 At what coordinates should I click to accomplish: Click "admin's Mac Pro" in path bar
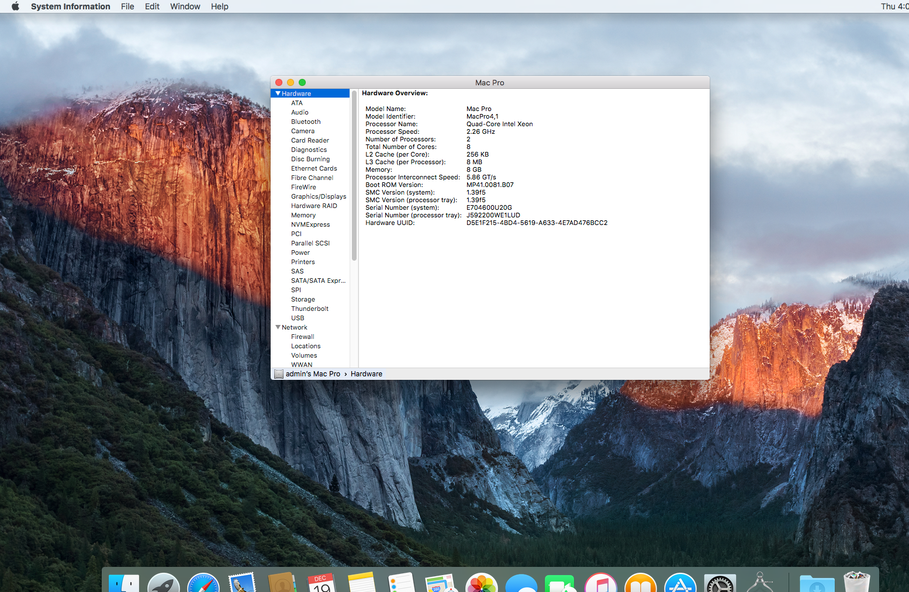[313, 374]
